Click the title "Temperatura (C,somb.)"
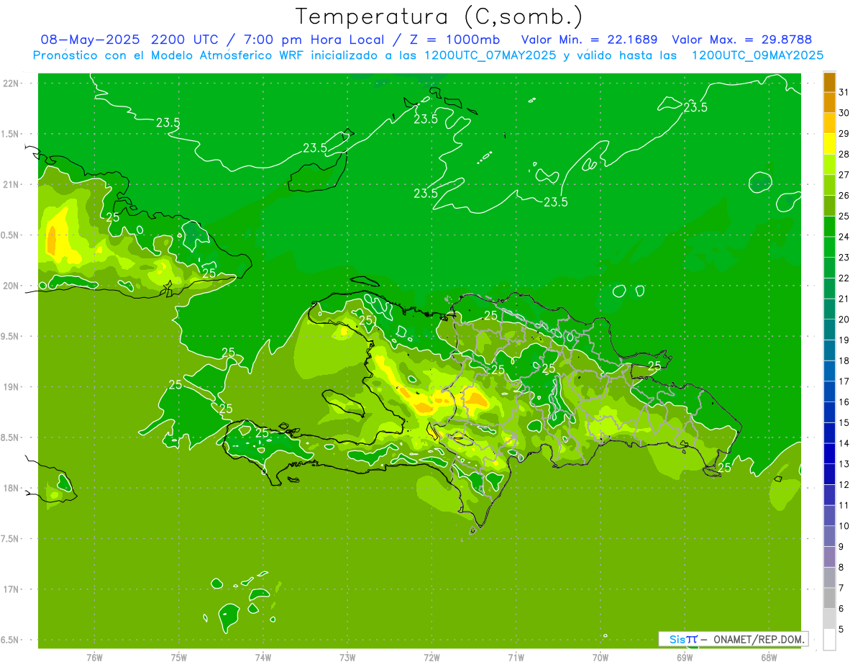This screenshot has height=667, width=863. pyautogui.click(x=439, y=17)
